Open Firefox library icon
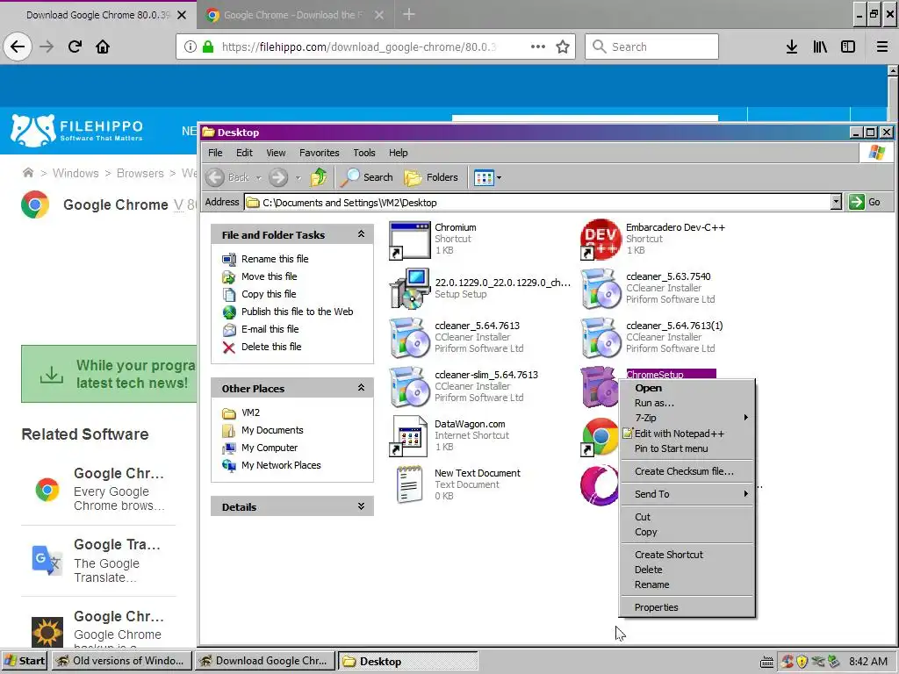This screenshot has width=899, height=674. pyautogui.click(x=820, y=47)
